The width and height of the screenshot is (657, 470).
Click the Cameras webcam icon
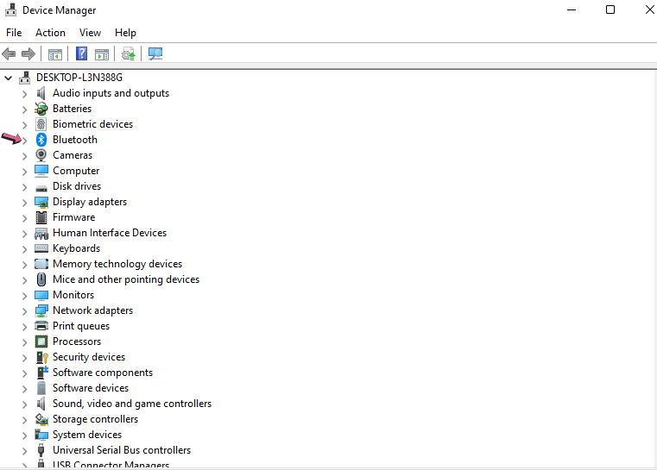click(x=41, y=155)
